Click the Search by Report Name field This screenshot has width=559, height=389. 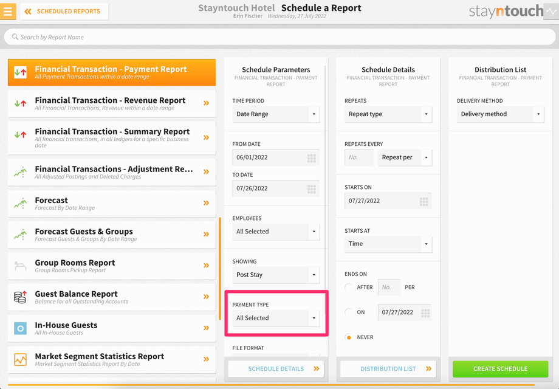click(x=279, y=37)
